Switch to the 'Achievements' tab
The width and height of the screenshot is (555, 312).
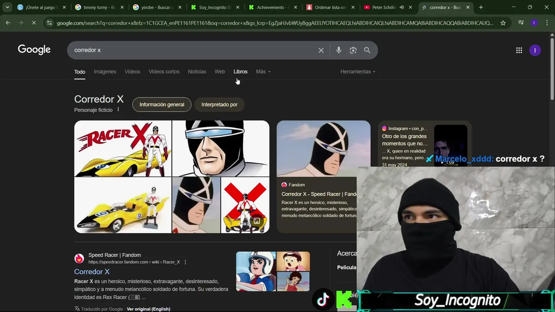pyautogui.click(x=272, y=7)
